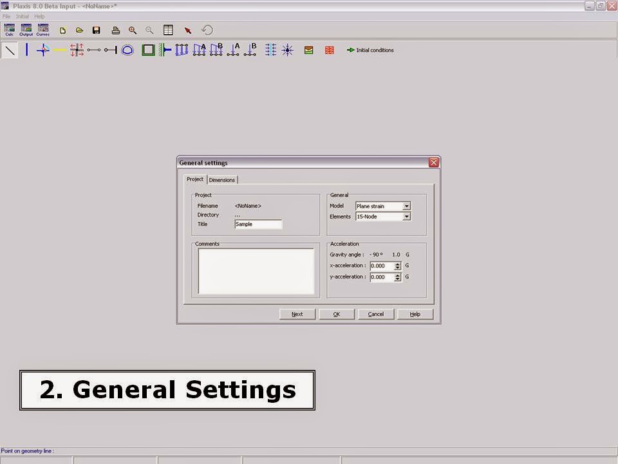Select the Node-to-node anchor tool
Screen dimensions: 618x464
click(x=94, y=50)
